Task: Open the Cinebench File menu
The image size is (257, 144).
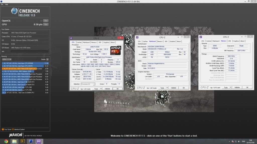Action: point(2,4)
